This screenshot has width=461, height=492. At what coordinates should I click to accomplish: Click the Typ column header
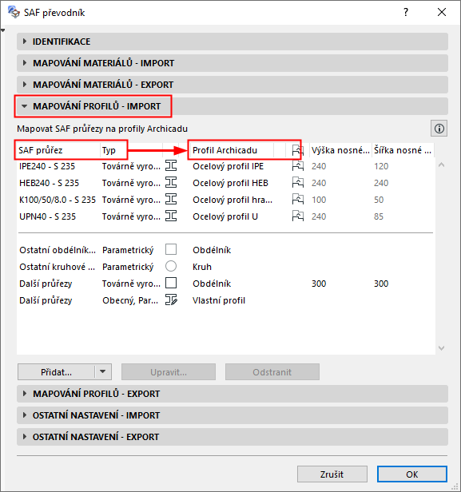coord(131,150)
